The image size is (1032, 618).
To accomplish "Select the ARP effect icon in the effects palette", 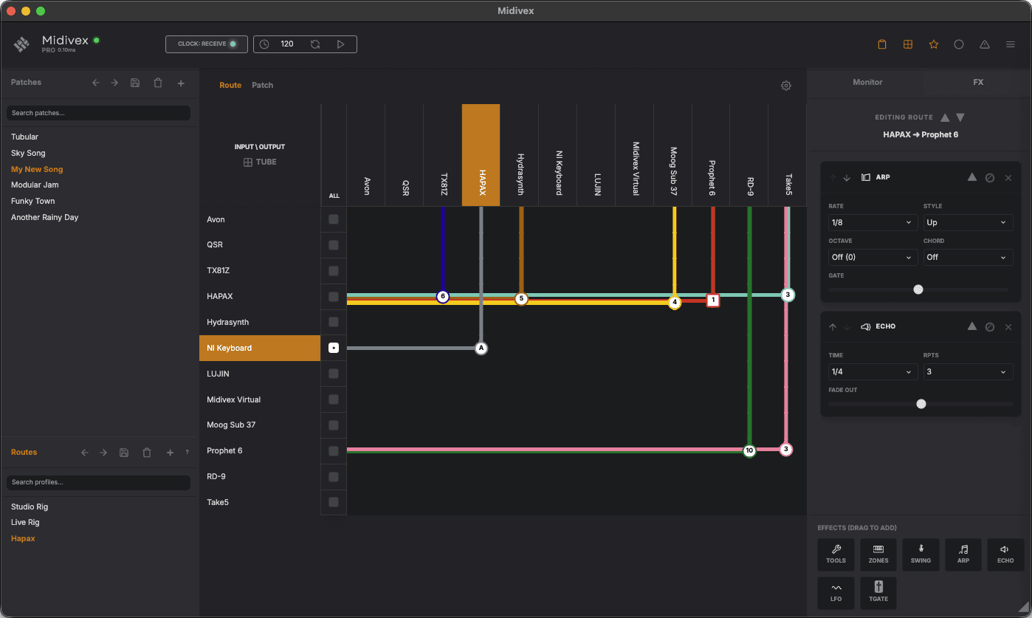I will coord(963,555).
